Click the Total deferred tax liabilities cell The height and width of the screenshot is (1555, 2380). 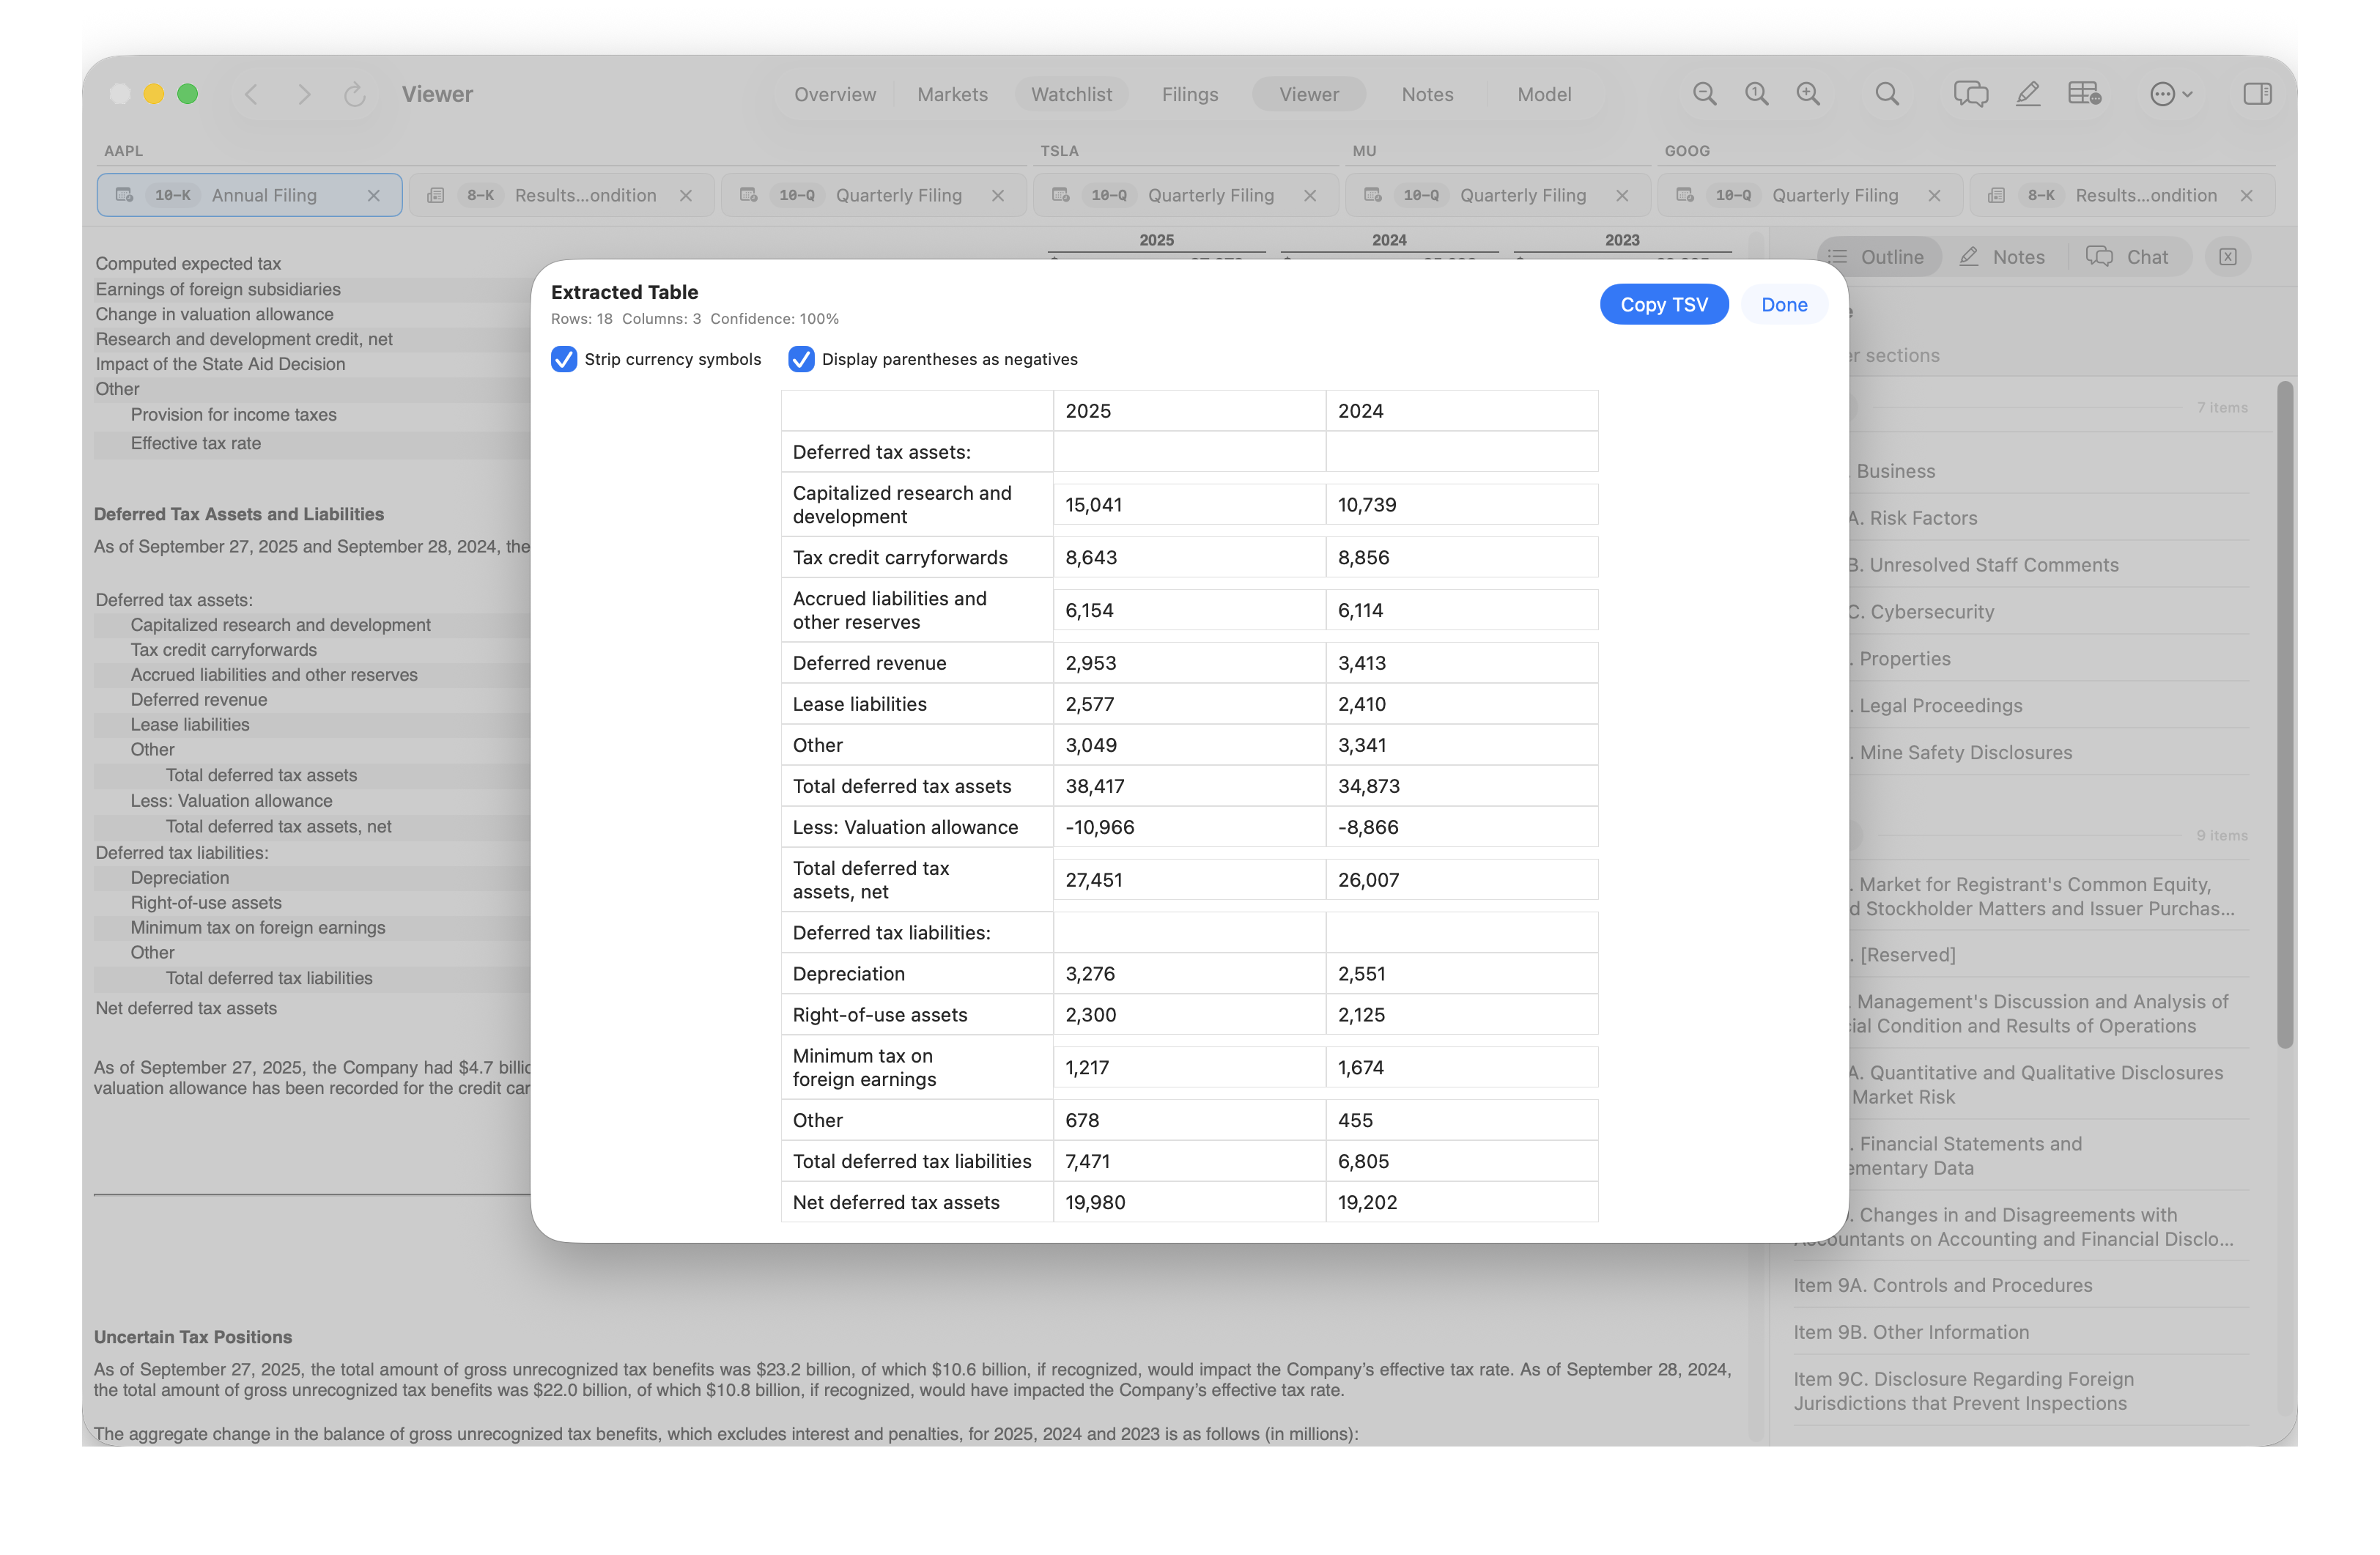pos(917,1161)
